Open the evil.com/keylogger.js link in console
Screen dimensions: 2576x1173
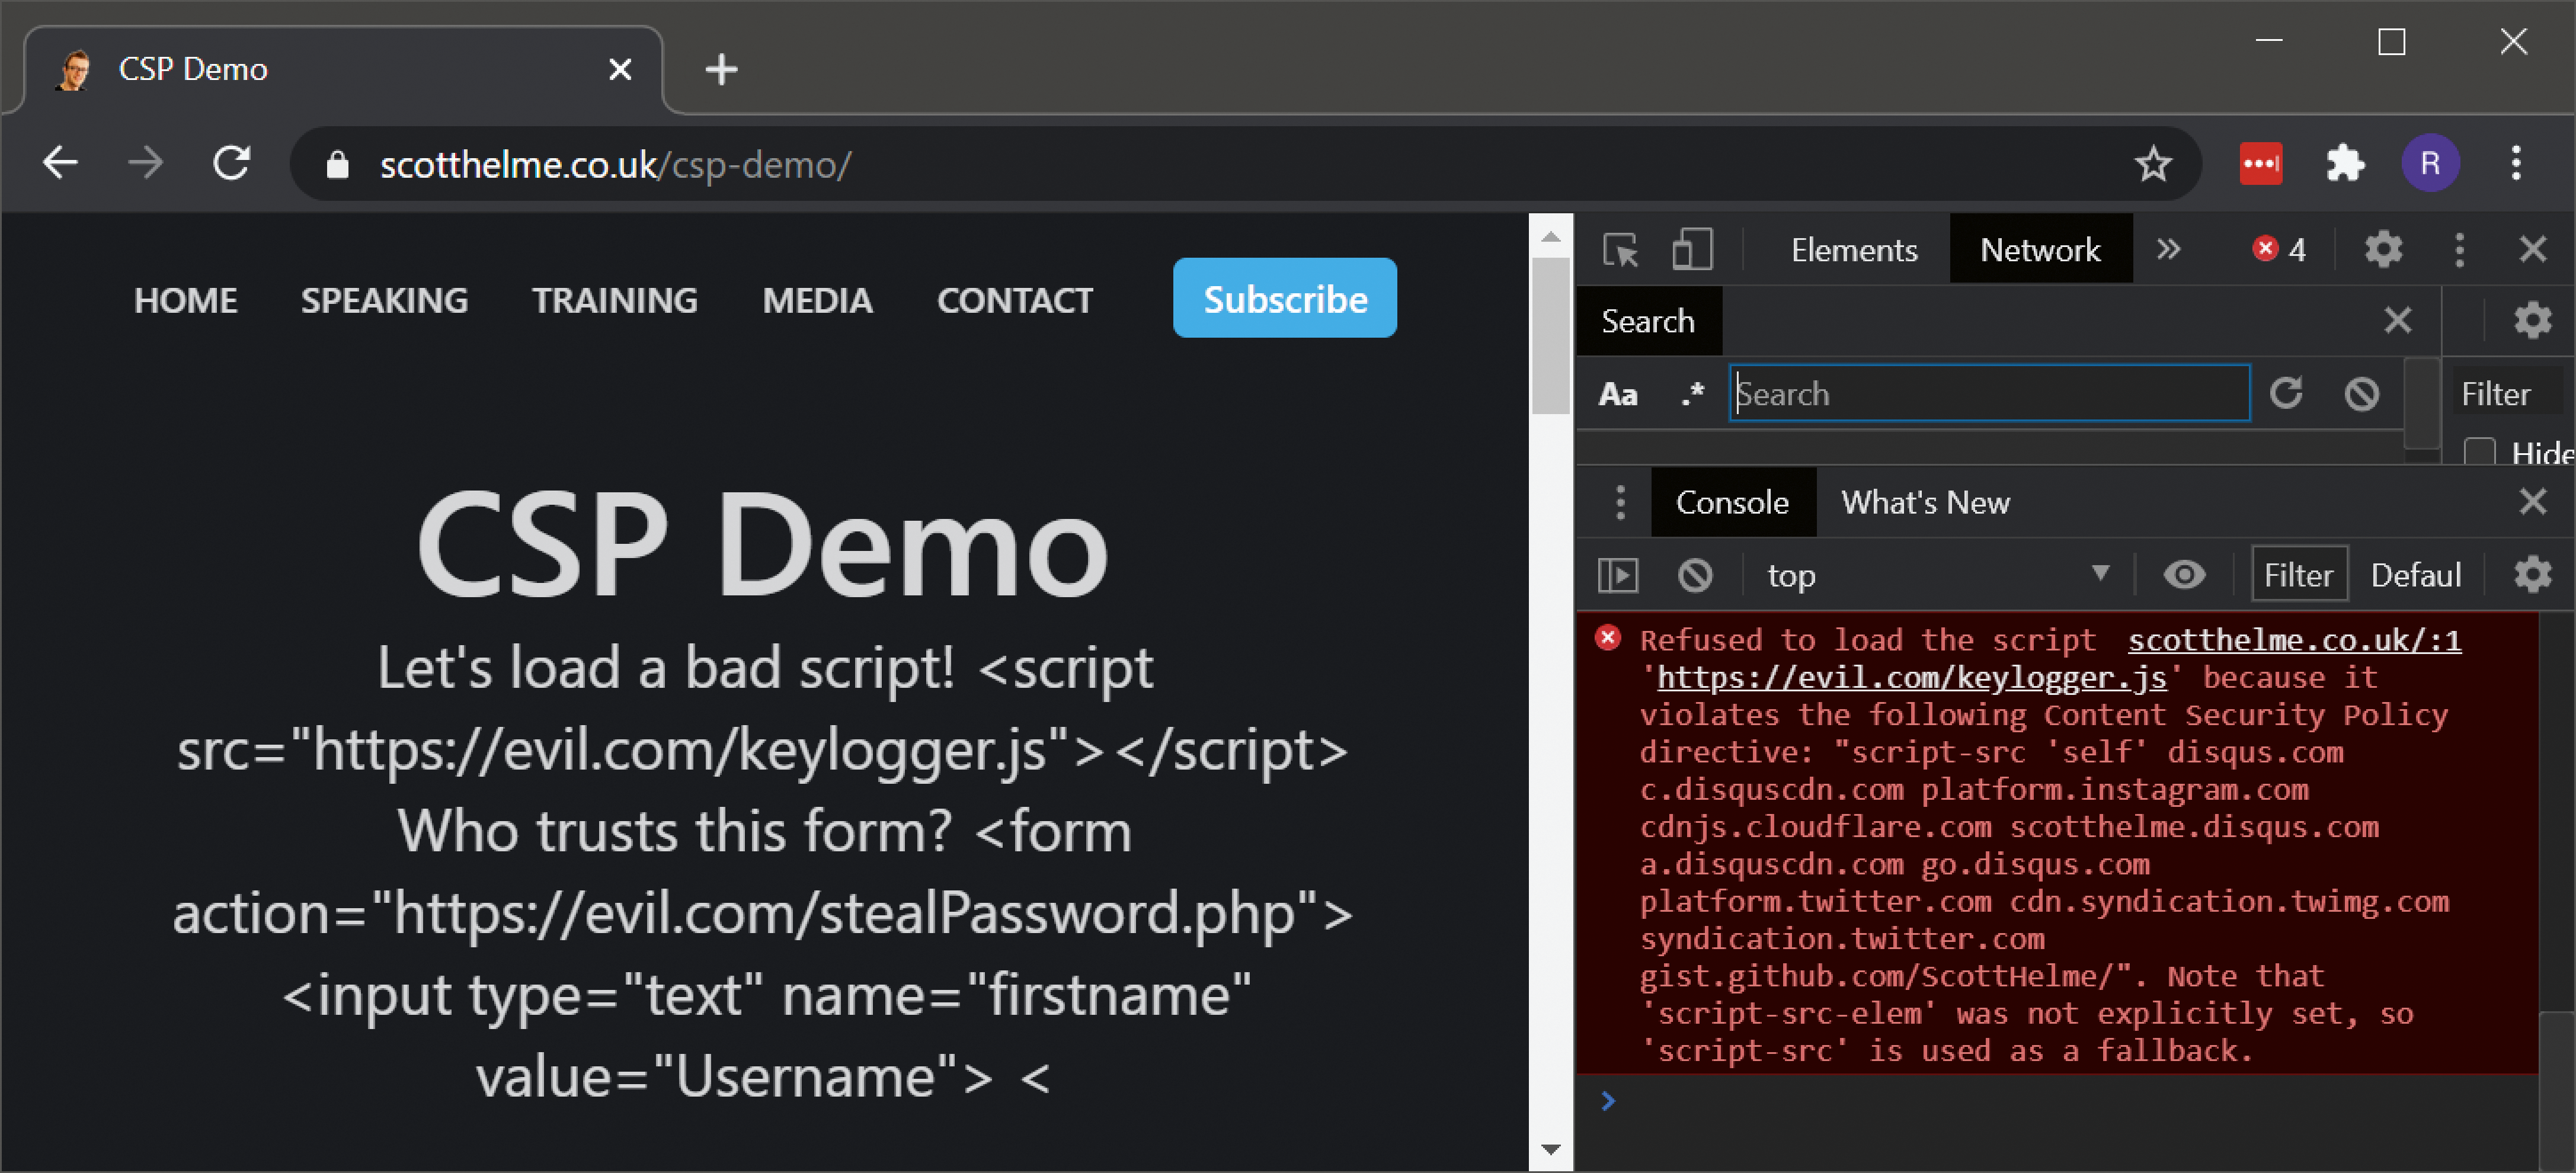click(1911, 678)
